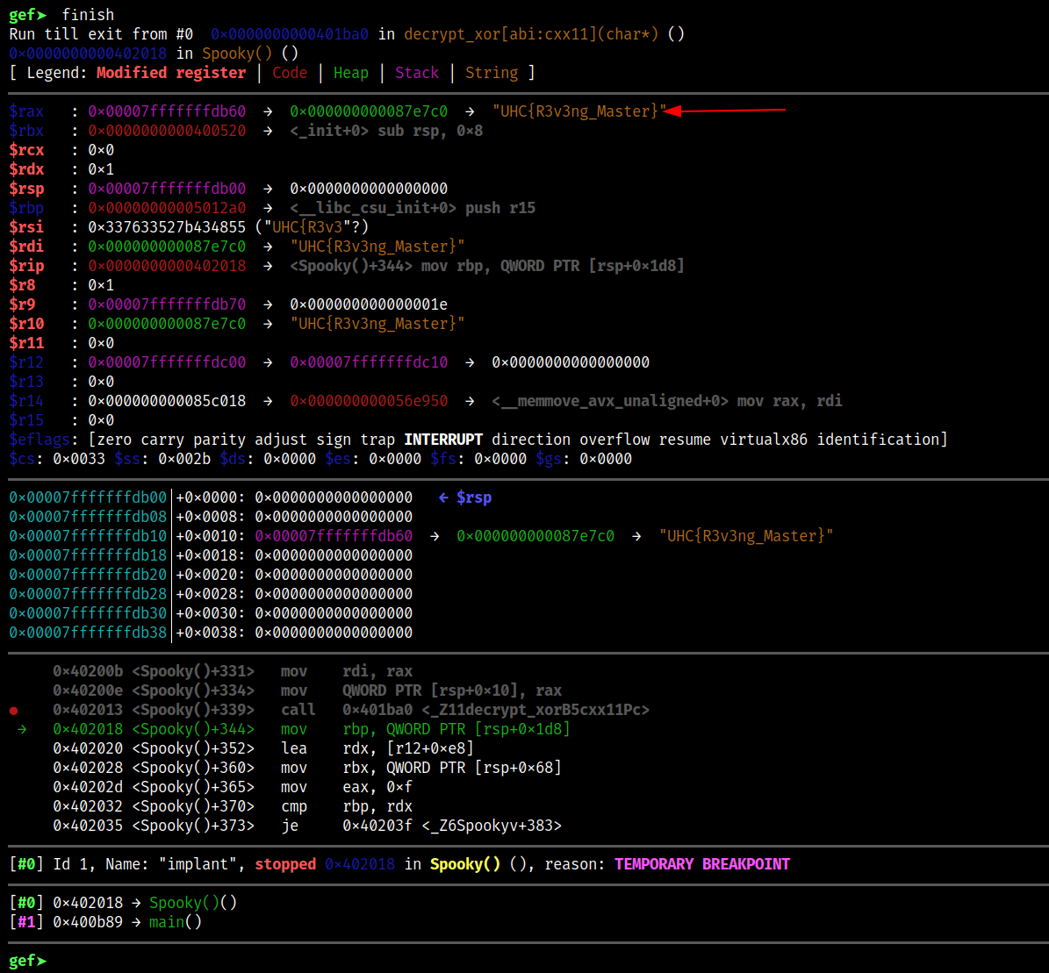Click the "overflow" flag in the $eflags line
The width and height of the screenshot is (1049, 973).
coord(614,440)
